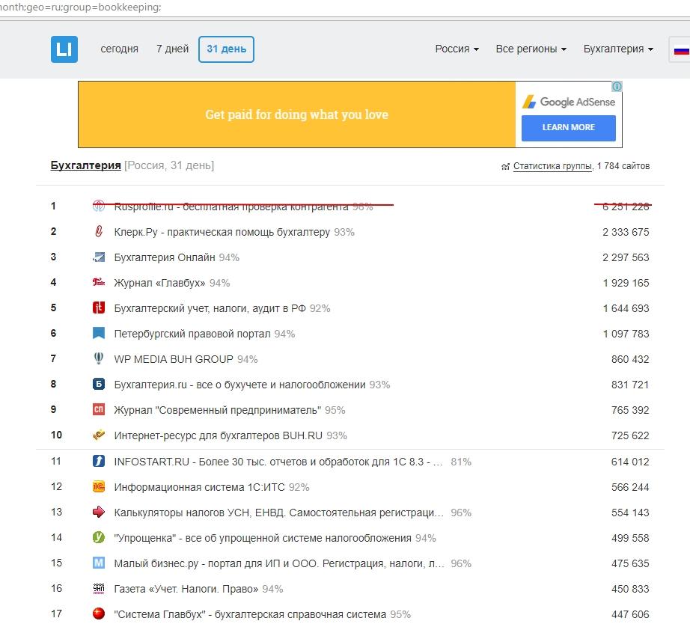Open the Бухгалтерия.ru site link
The width and height of the screenshot is (690, 624).
pyautogui.click(x=239, y=385)
